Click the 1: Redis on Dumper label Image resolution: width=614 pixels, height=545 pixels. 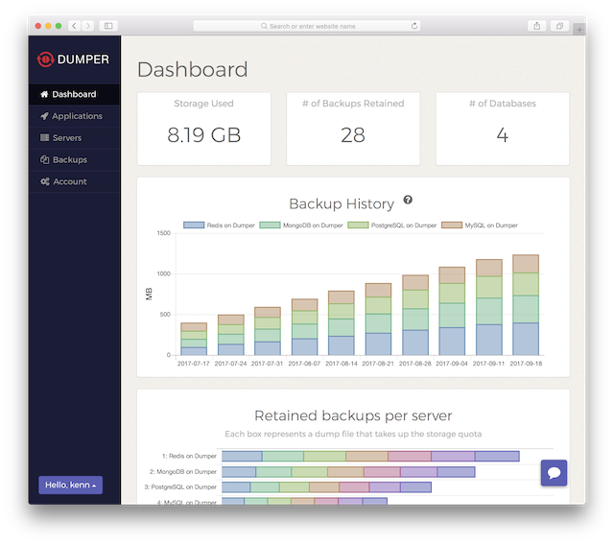(189, 456)
